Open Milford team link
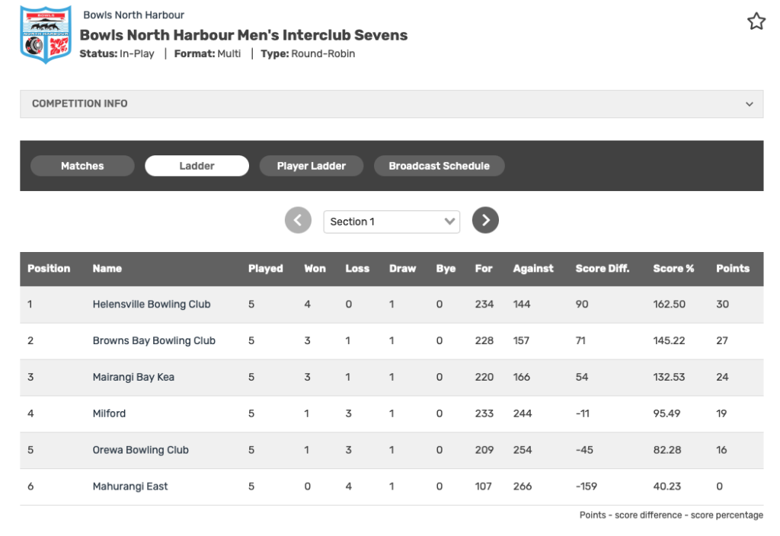 click(109, 413)
